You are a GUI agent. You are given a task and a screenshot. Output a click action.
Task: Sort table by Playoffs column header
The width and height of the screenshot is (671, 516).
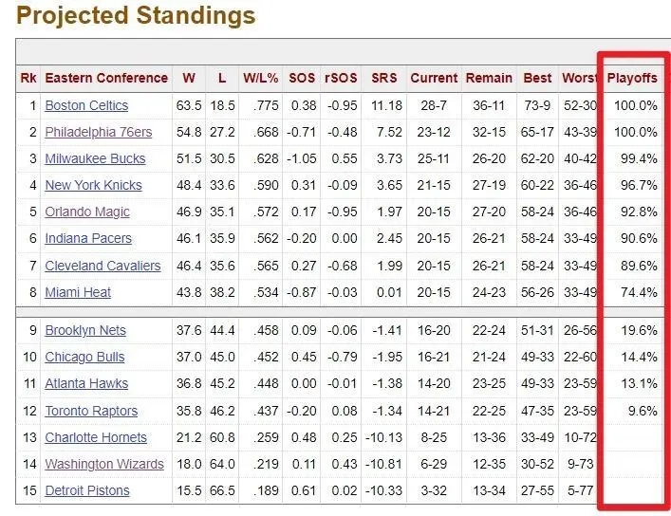coord(632,78)
